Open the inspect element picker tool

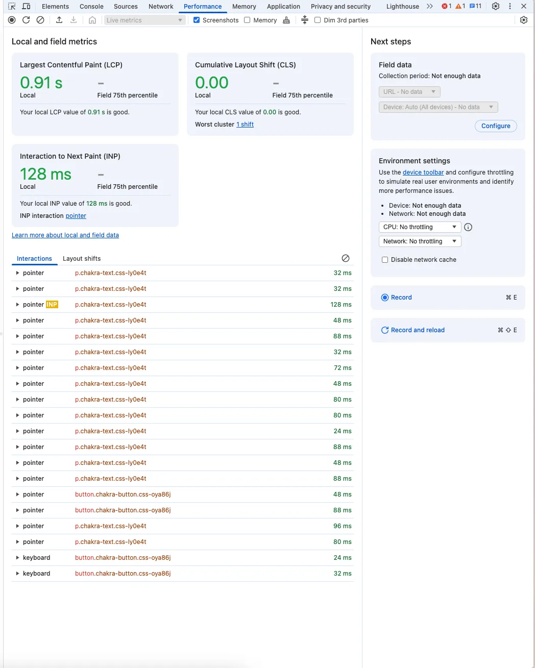(12, 6)
